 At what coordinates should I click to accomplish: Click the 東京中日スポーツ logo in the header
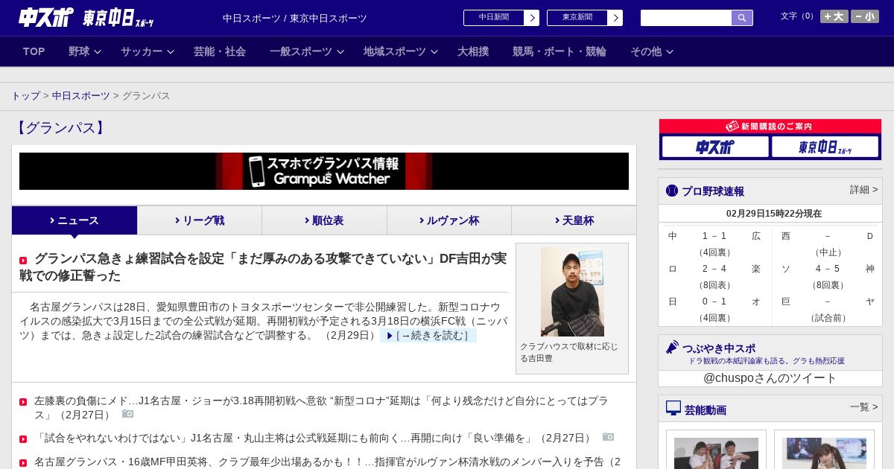[x=118, y=18]
